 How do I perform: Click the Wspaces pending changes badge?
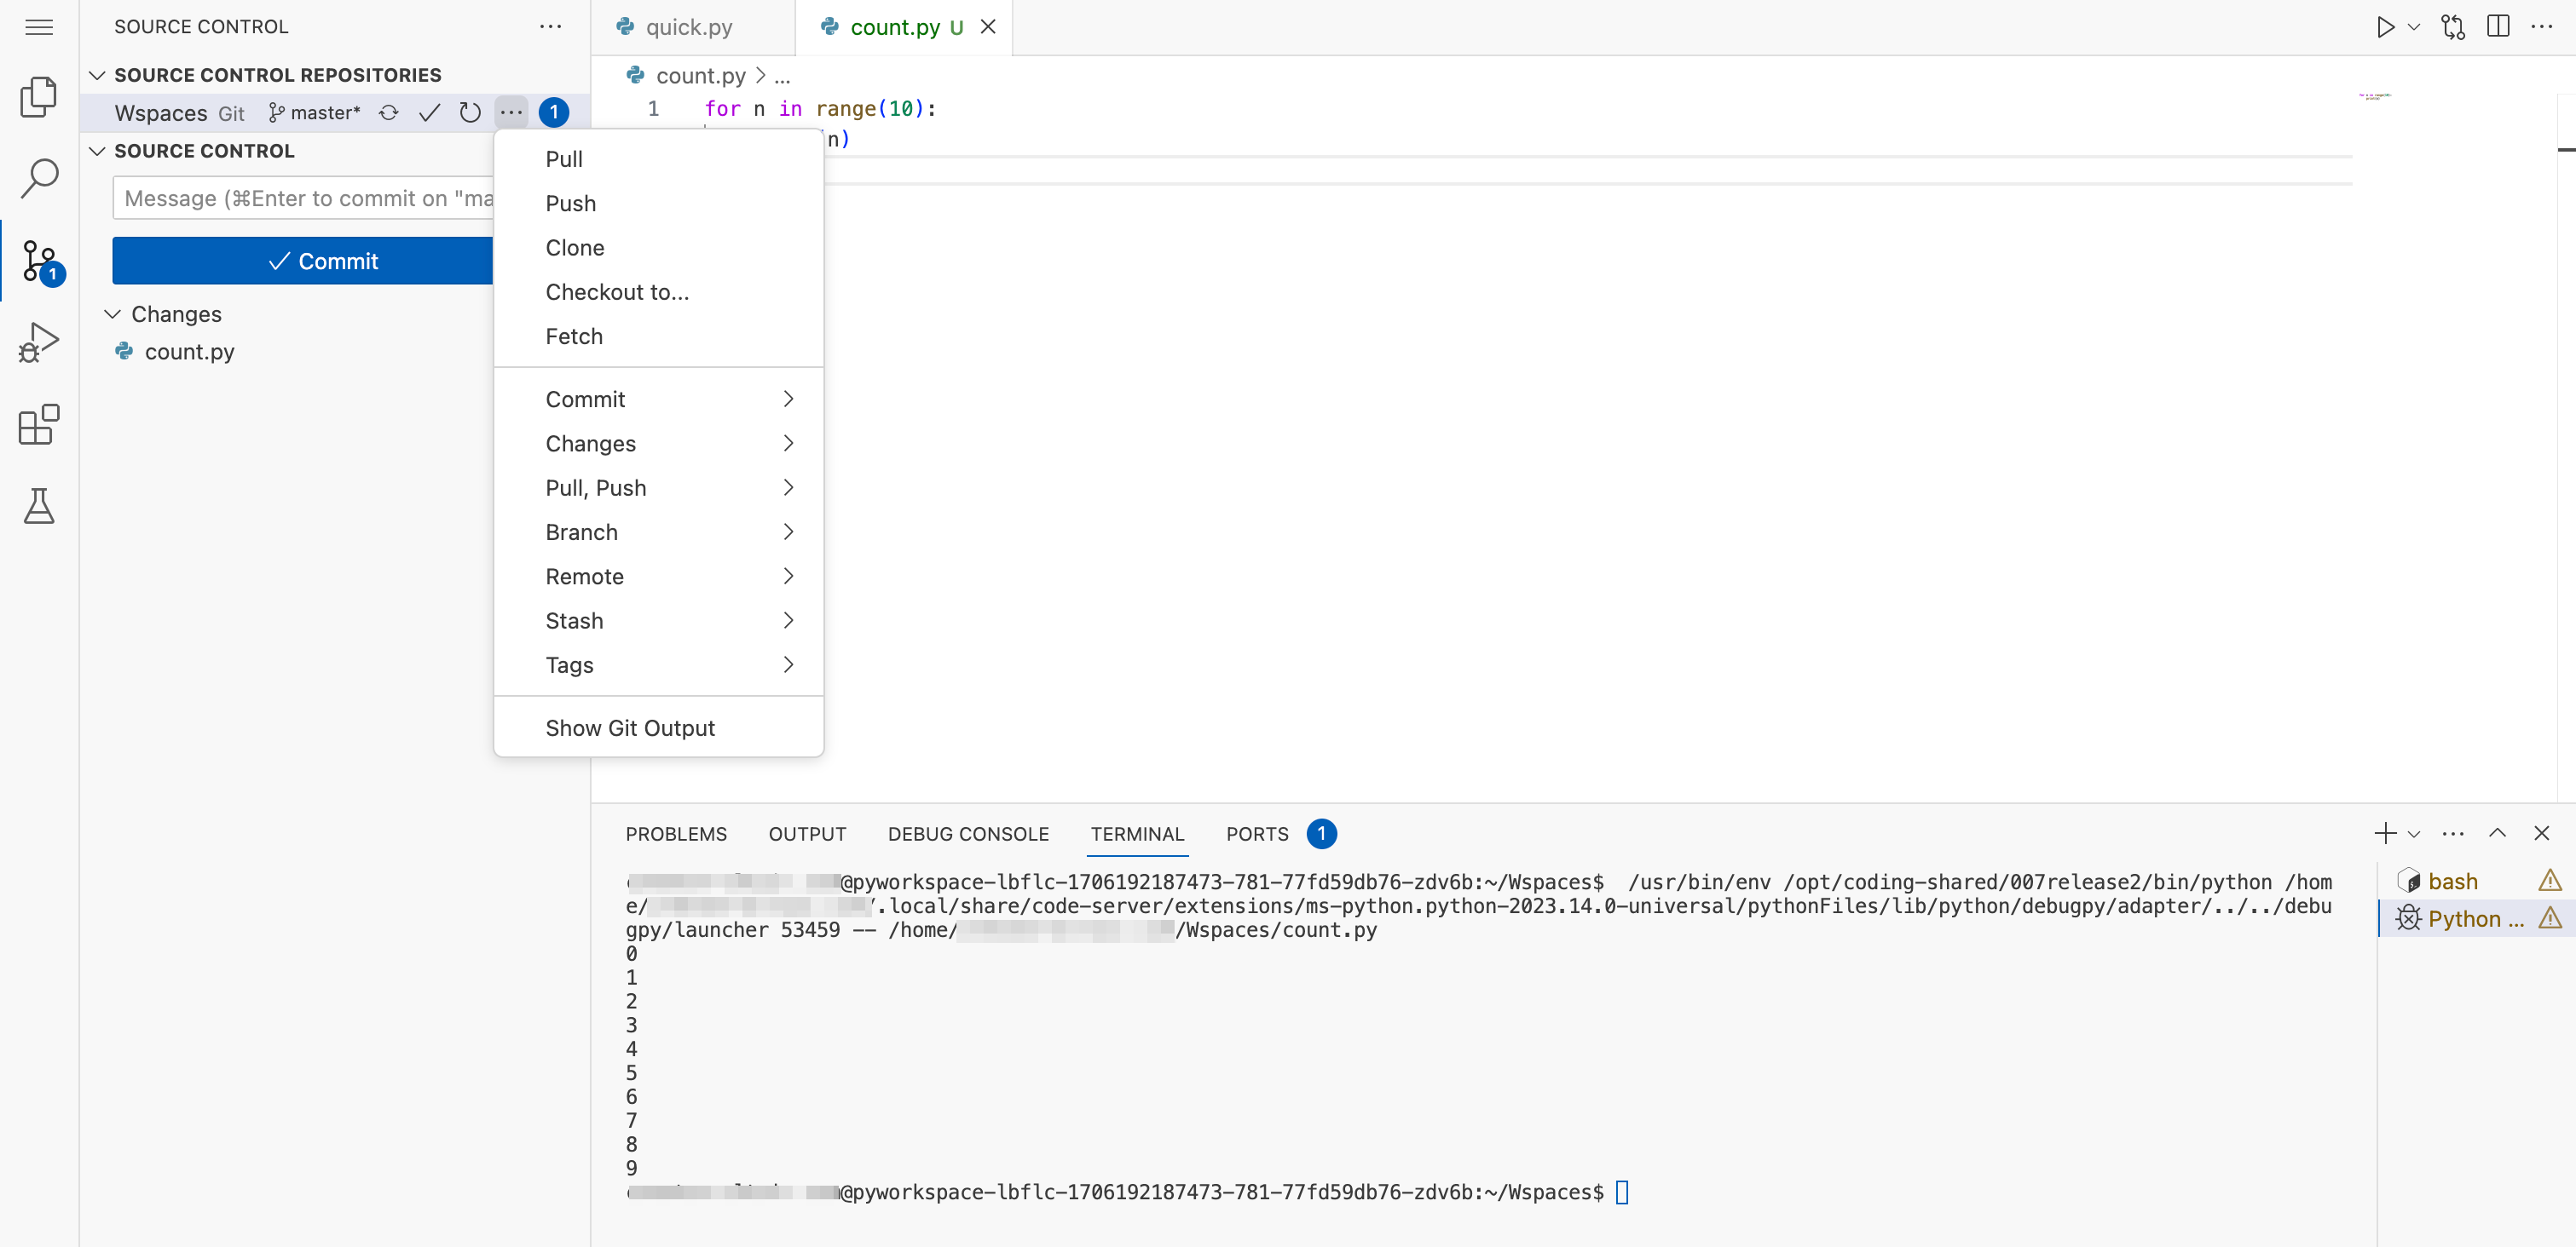[x=554, y=113]
